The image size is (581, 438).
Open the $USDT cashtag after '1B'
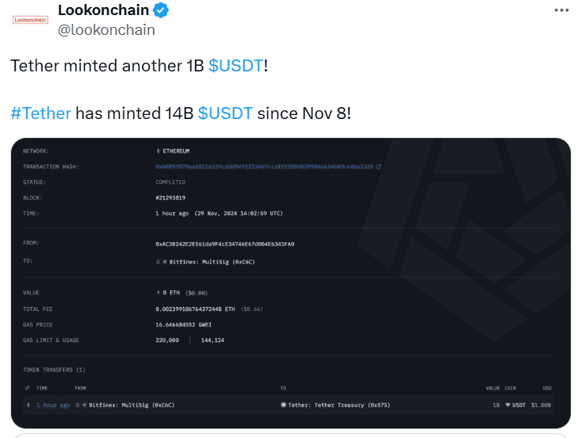235,65
